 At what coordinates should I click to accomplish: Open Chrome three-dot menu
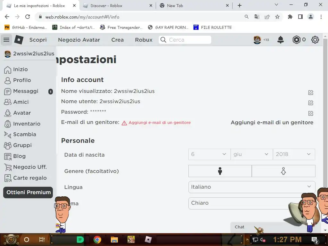click(x=321, y=17)
